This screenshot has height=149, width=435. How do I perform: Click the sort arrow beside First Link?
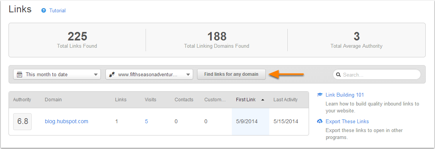pyautogui.click(x=263, y=100)
